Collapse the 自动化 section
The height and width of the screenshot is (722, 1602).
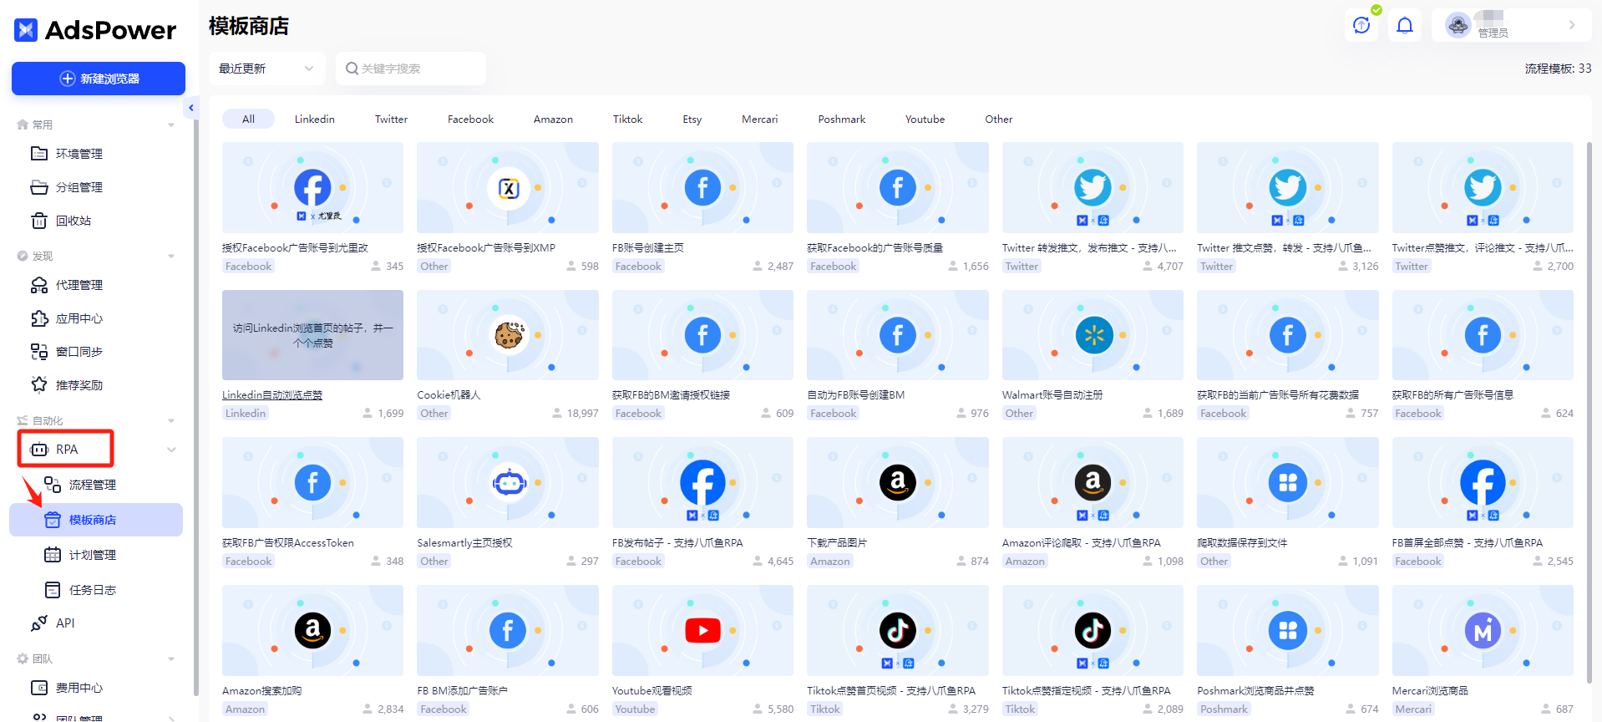pos(171,421)
